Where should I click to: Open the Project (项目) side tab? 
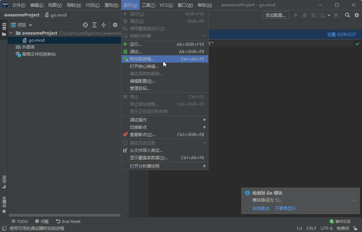pyautogui.click(x=4, y=30)
